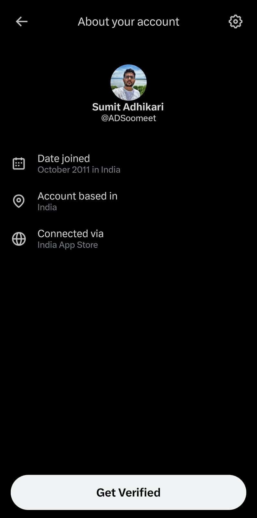Screen dimensions: 257x518
Task: Tap the About your account title
Action: [x=128, y=22]
